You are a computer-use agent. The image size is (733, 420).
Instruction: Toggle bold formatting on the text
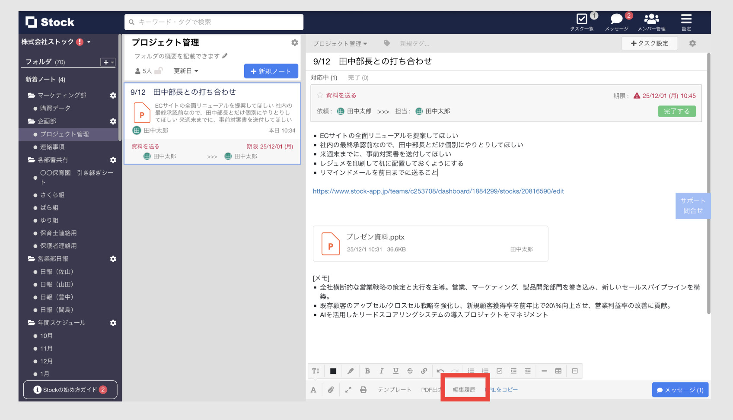(367, 371)
